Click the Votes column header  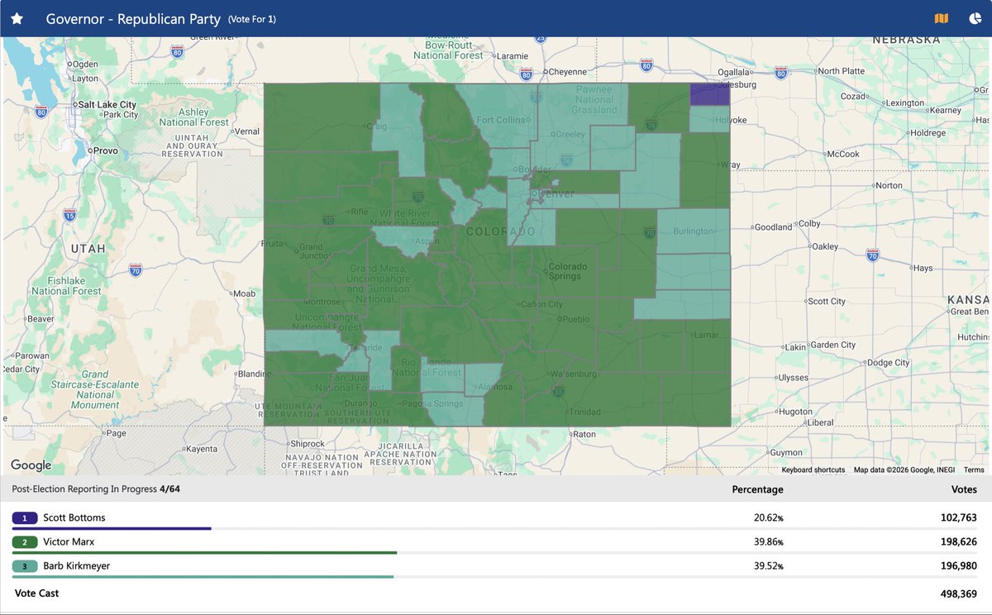pos(964,489)
